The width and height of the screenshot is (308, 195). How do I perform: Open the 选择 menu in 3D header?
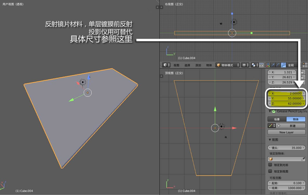pos(187,65)
